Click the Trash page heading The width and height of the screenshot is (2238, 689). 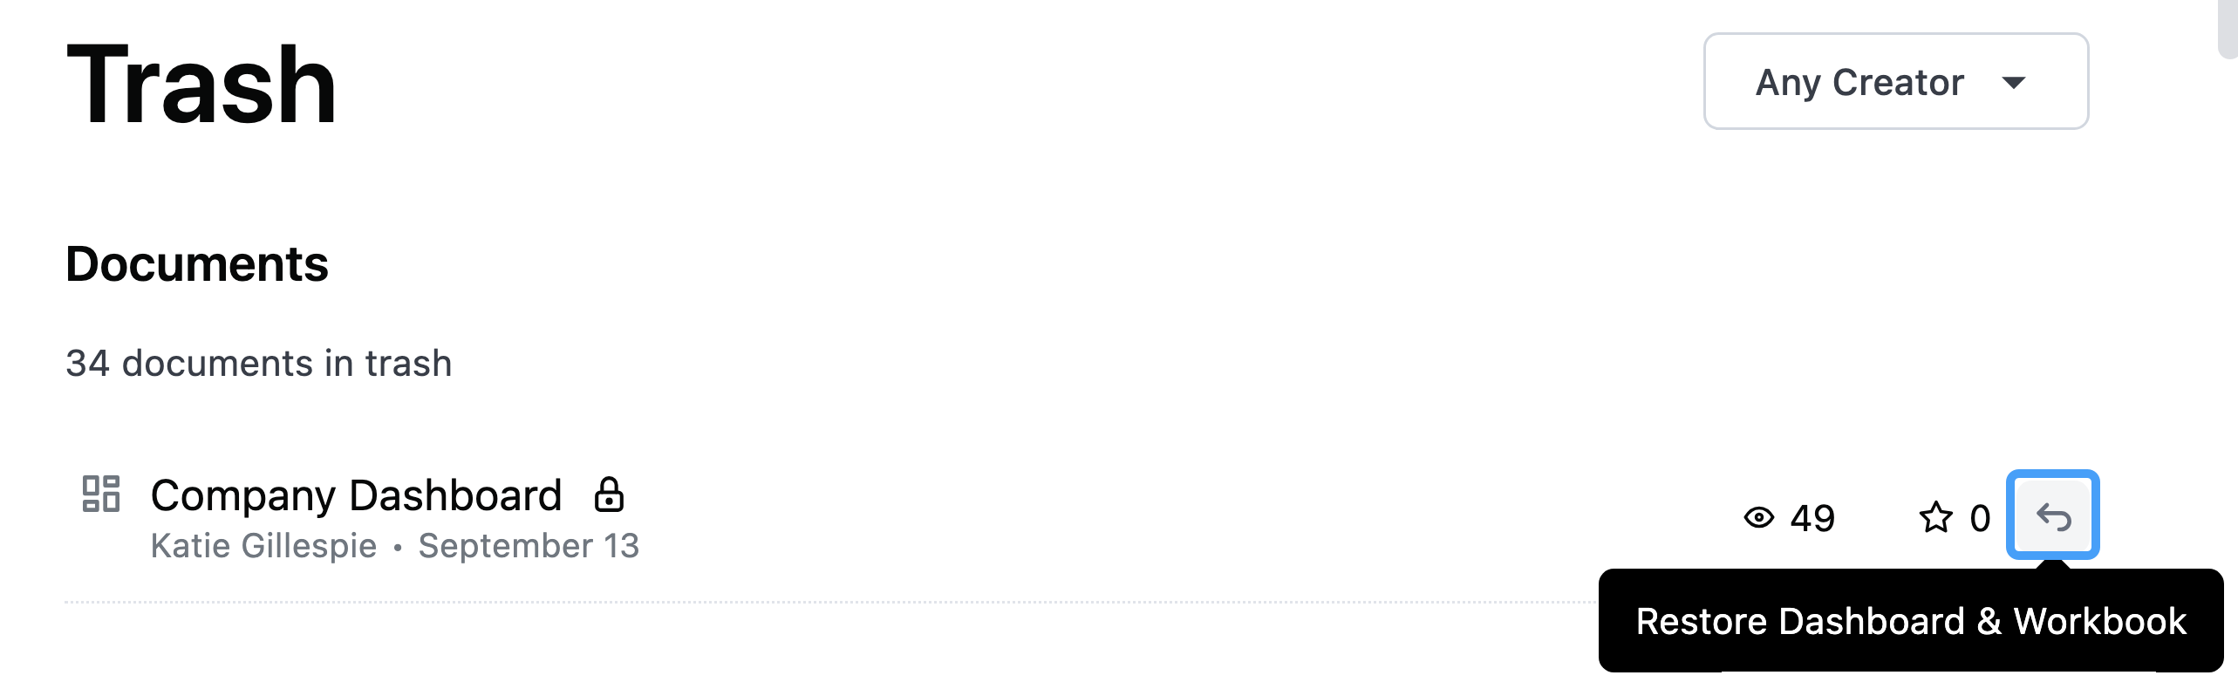click(x=201, y=85)
